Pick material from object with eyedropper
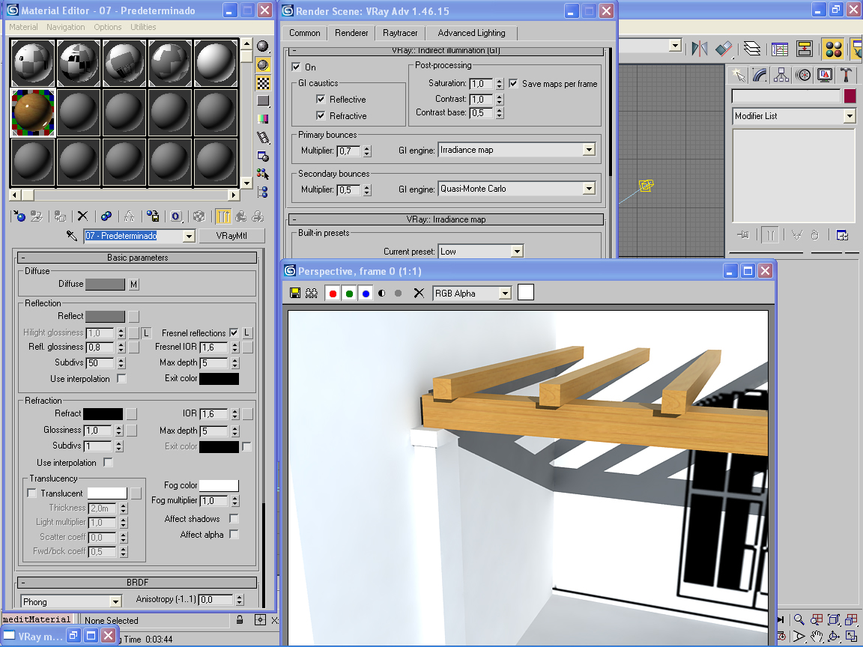Screen dimensions: 863x647 click(72, 235)
